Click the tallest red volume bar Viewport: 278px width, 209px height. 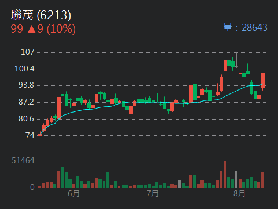(225, 174)
